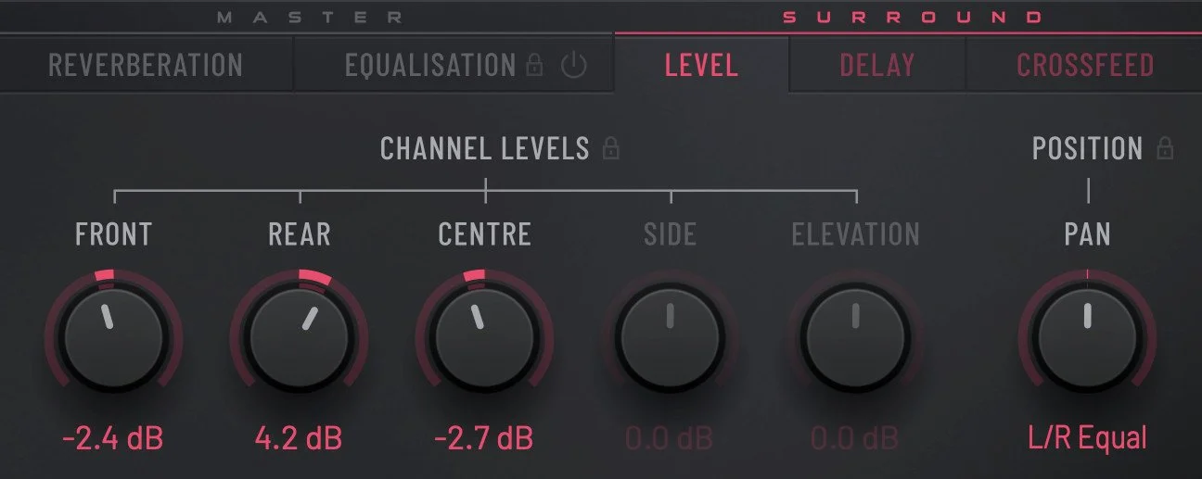The image size is (1202, 479).
Task: Click the L/R Equal pan value
Action: pyautogui.click(x=1087, y=437)
